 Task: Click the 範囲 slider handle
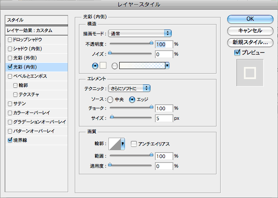pos(151,155)
